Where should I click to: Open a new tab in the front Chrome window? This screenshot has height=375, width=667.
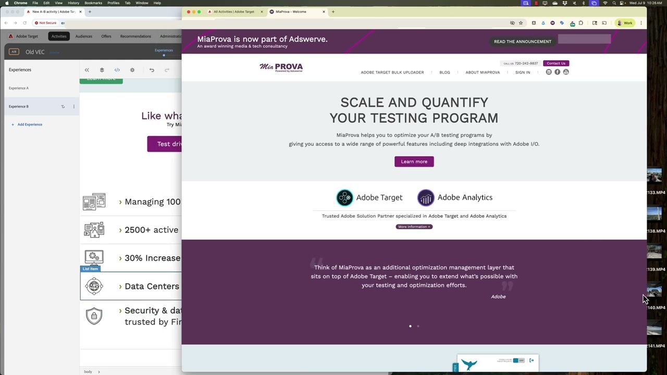coord(333,11)
